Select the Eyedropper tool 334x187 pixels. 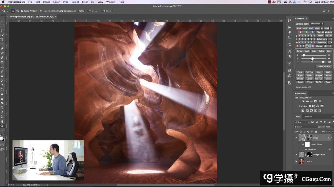(x=2, y=48)
